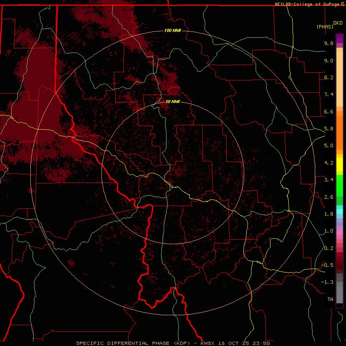Click the KMSX station identifier
Image resolution: width=346 pixels, height=346 pixels.
pos(208,343)
